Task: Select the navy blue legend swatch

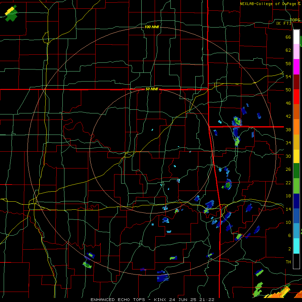Action: (296, 201)
